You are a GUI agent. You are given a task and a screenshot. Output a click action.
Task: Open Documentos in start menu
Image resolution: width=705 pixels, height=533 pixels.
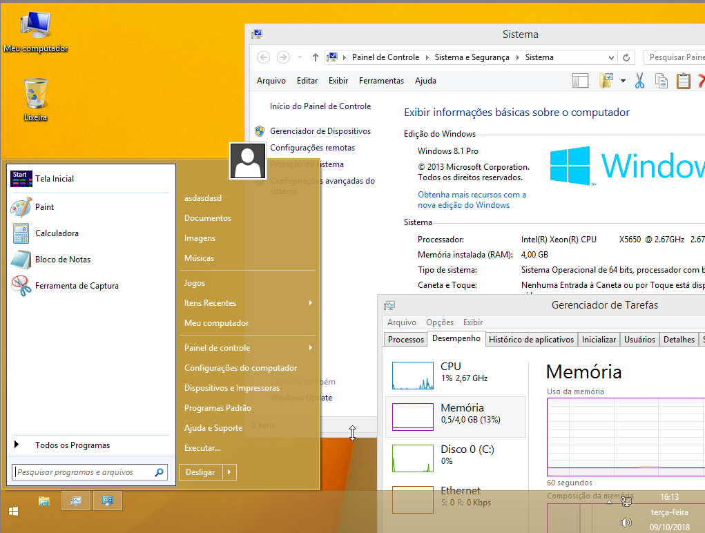coord(208,218)
